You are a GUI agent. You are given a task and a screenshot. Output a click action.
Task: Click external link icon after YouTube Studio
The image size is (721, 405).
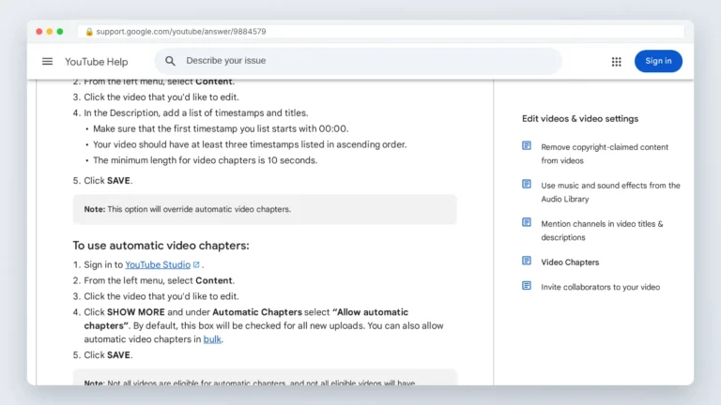196,264
